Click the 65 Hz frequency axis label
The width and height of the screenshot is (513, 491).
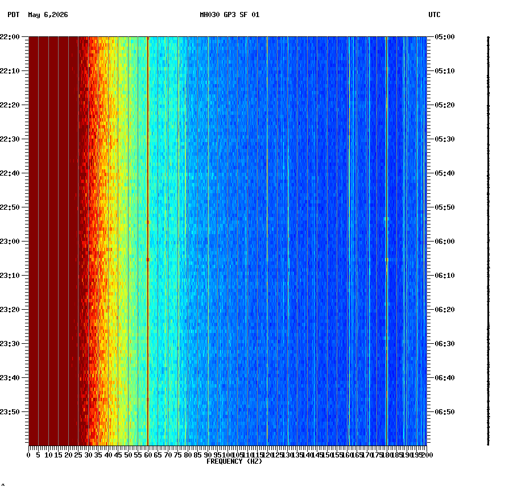point(158,455)
